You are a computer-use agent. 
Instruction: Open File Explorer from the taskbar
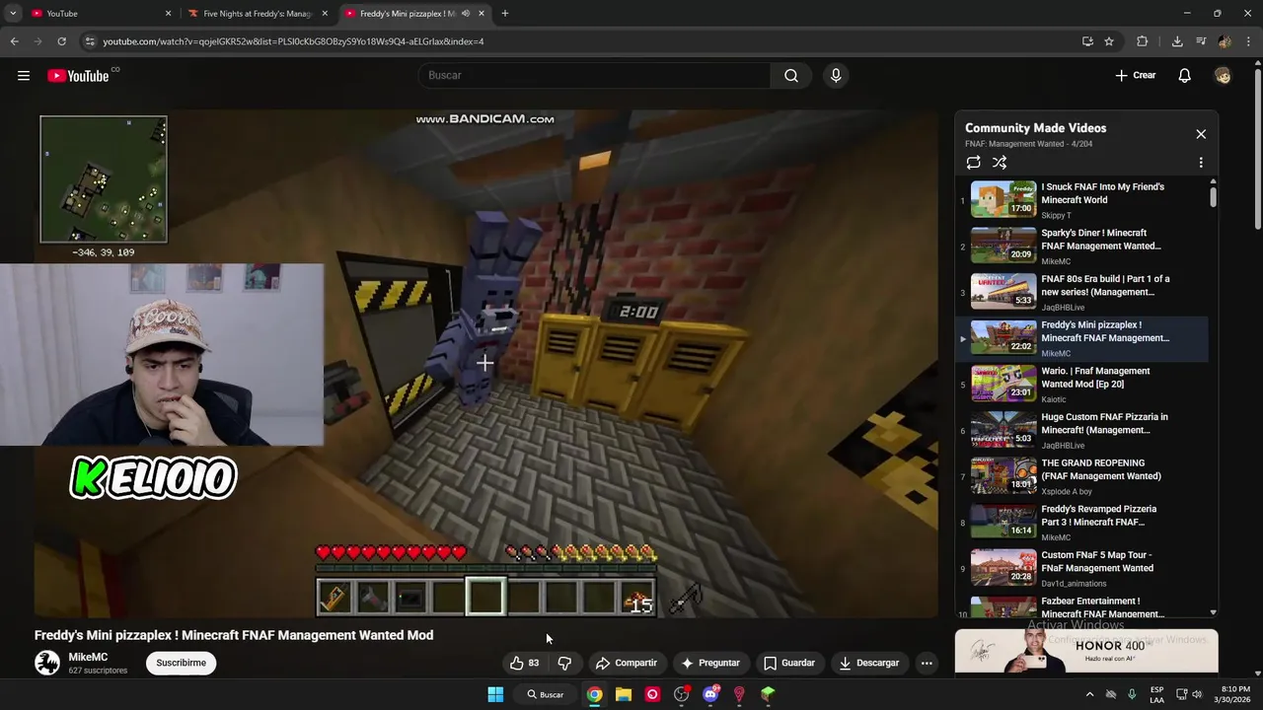point(624,694)
